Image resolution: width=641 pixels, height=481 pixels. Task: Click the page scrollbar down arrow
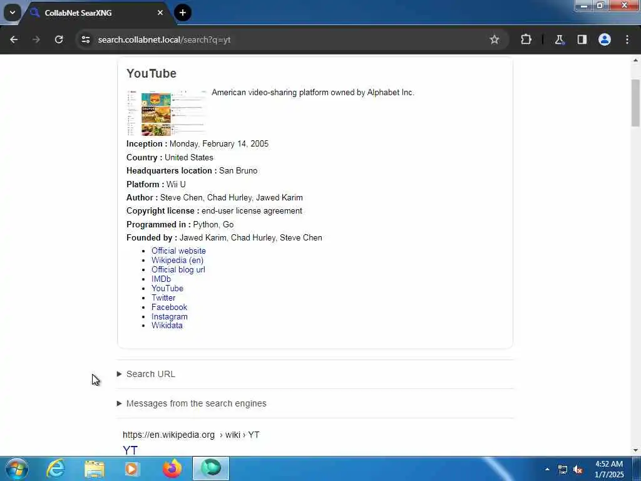pyautogui.click(x=636, y=451)
